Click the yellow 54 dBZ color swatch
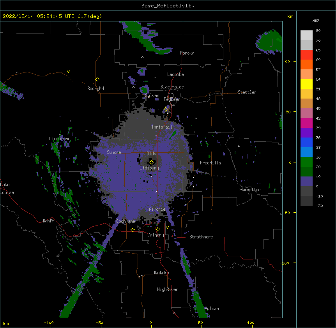336x328 pixels. (306, 84)
